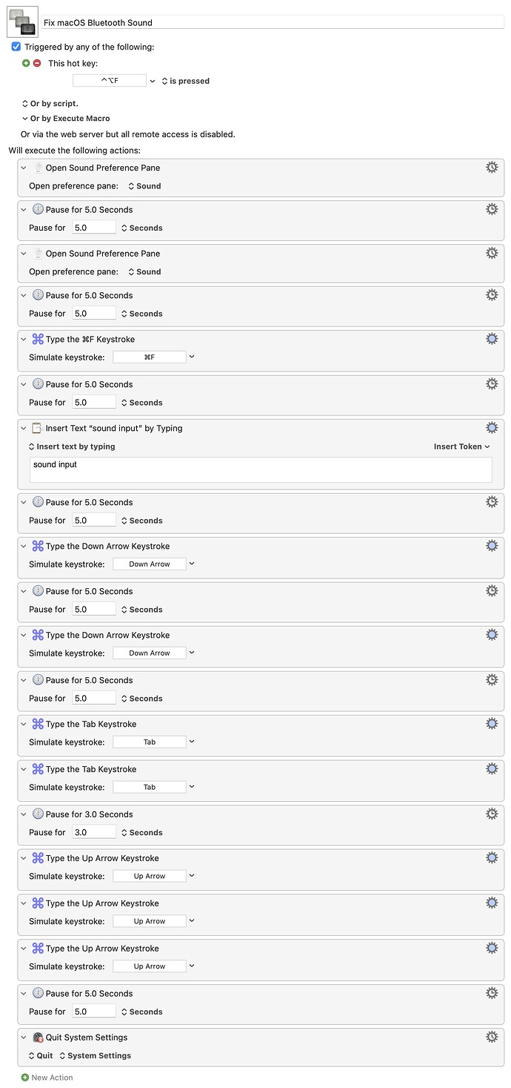
Task: Click gear icon on Pause for 3.0 Seconds action
Action: pos(492,814)
